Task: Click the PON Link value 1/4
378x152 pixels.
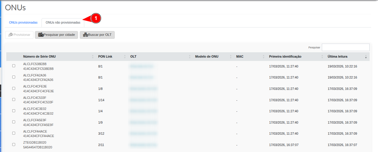Action: [100, 111]
